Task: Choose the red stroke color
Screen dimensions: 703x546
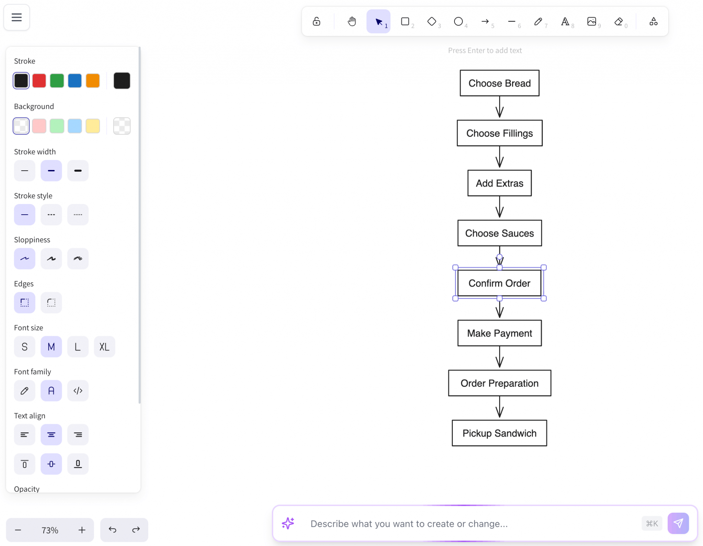Action: (39, 80)
